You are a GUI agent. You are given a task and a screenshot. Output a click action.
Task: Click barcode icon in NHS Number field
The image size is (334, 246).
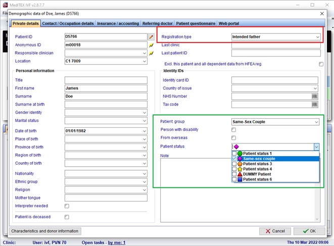[x=315, y=96]
